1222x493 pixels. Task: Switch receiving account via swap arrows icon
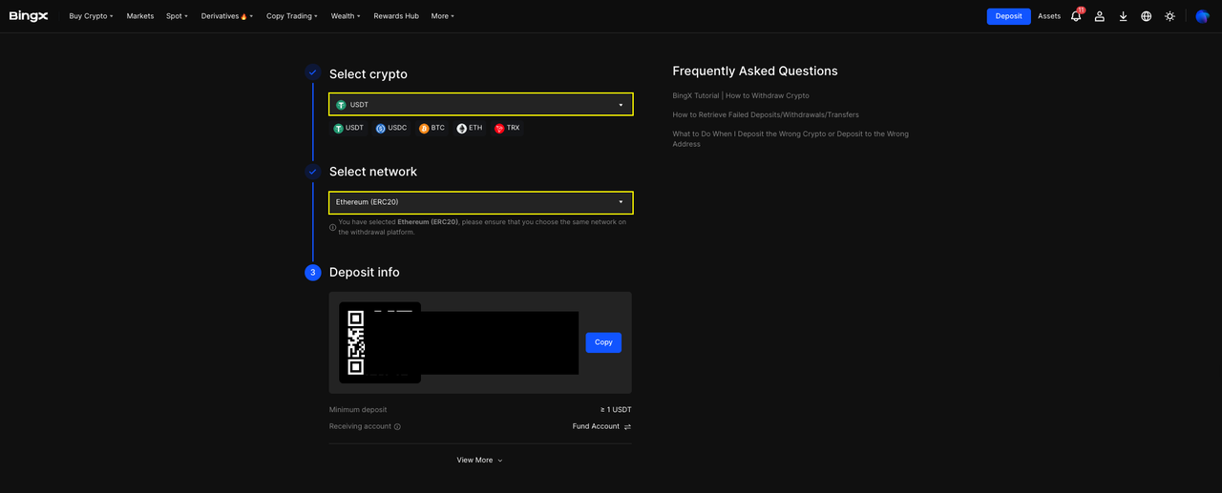point(627,427)
